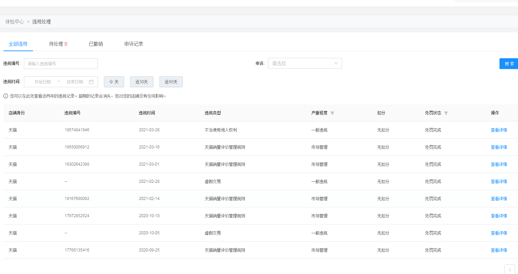This screenshot has width=518, height=274.
Task: Click 无扣分 in the 2021-03-26 row
Action: coord(383,130)
